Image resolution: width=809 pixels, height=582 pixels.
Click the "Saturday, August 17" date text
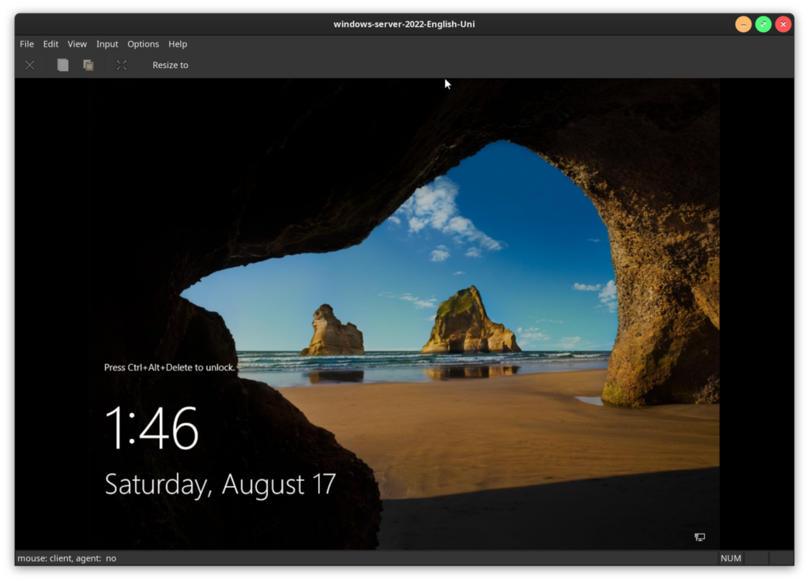220,483
